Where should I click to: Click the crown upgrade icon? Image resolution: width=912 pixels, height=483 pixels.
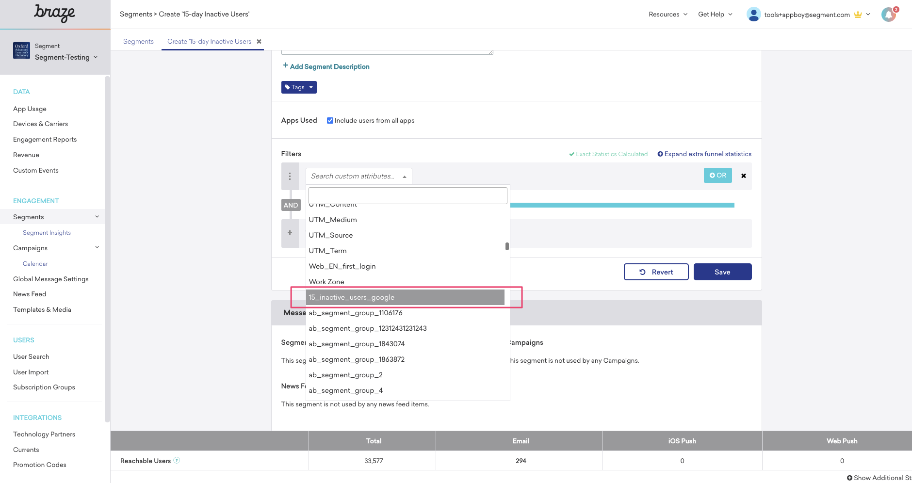(858, 15)
